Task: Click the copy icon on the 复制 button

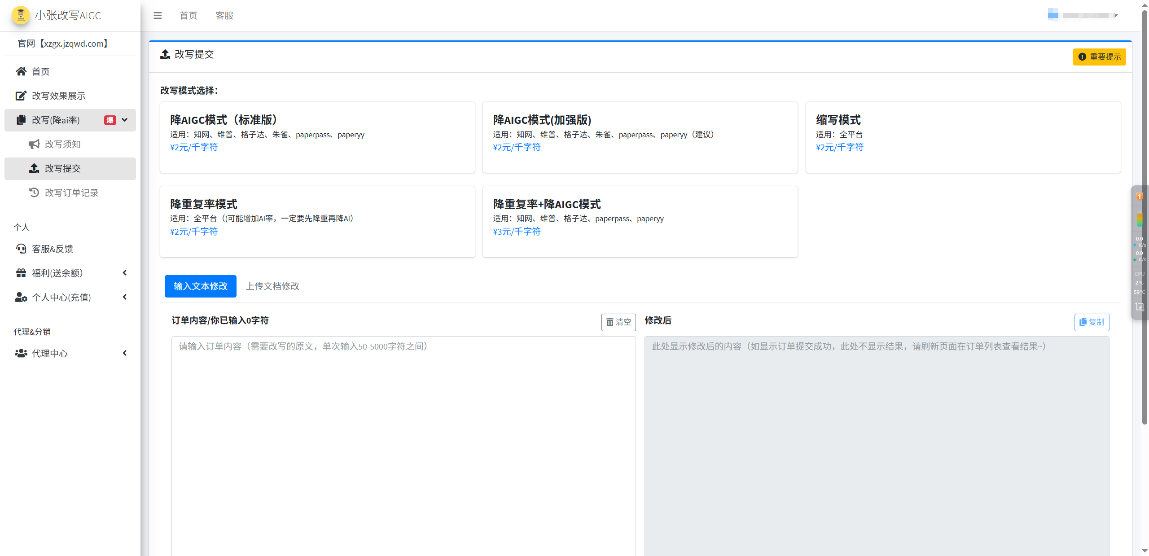Action: tap(1083, 322)
